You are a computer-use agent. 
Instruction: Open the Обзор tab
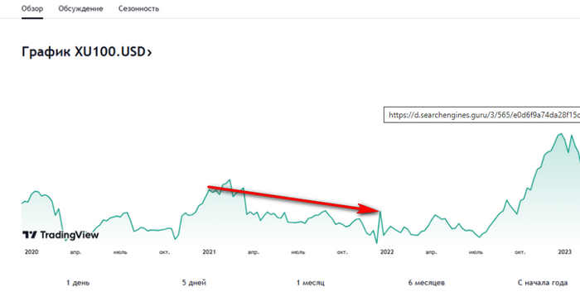[32, 8]
